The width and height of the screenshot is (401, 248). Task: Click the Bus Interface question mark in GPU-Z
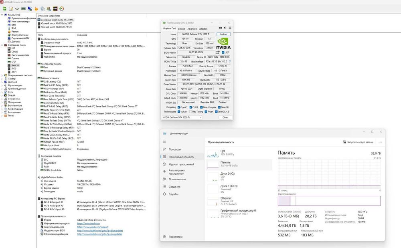[x=230, y=62]
